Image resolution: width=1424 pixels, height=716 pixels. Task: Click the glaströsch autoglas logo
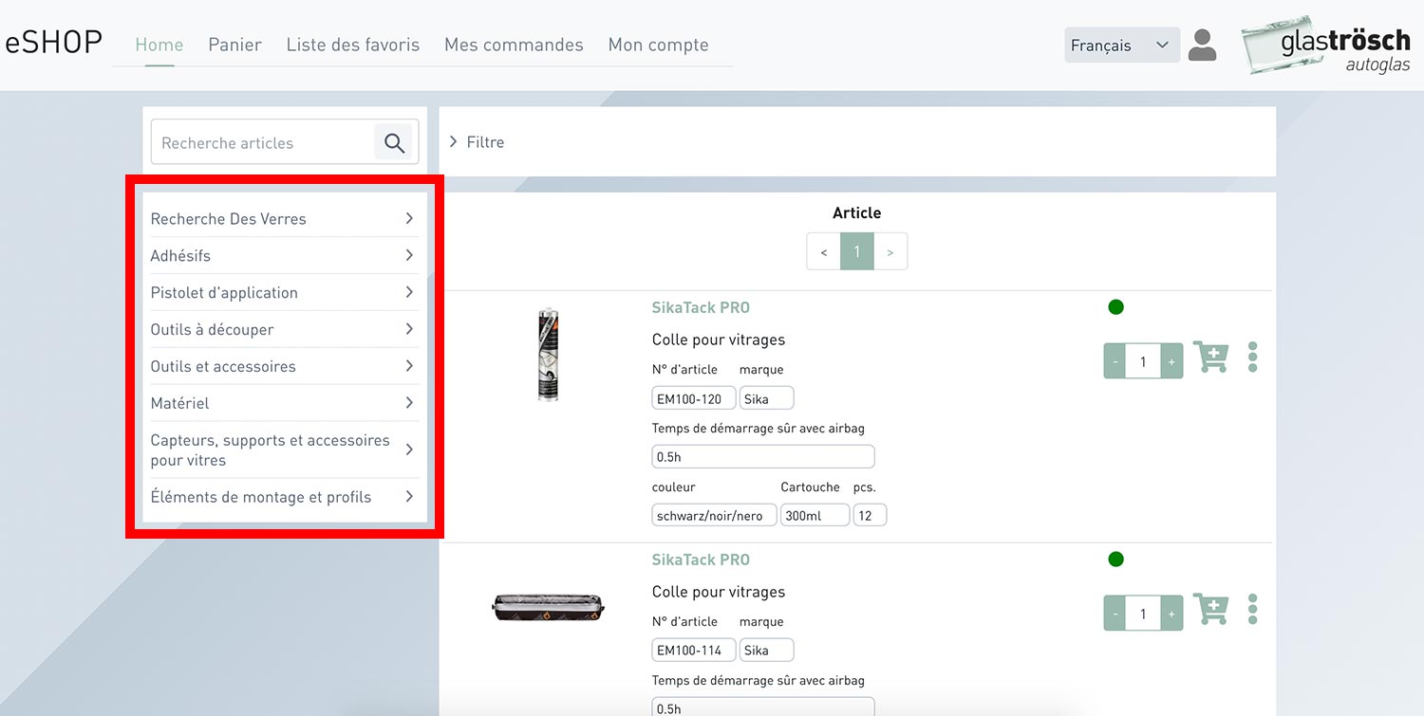pyautogui.click(x=1326, y=45)
